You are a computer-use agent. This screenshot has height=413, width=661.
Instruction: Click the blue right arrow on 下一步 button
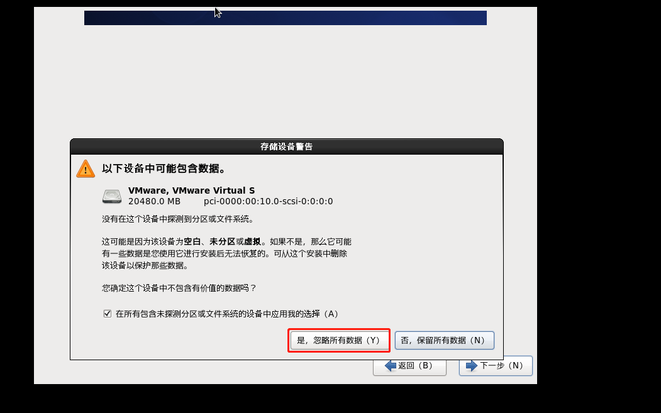(472, 365)
